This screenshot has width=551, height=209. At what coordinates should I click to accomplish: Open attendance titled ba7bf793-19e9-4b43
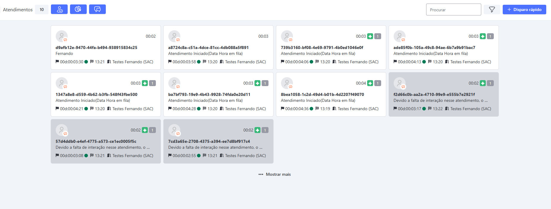click(x=209, y=94)
